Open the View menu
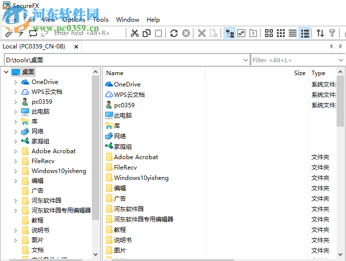Screen dimensions: 346x261 (48, 20)
